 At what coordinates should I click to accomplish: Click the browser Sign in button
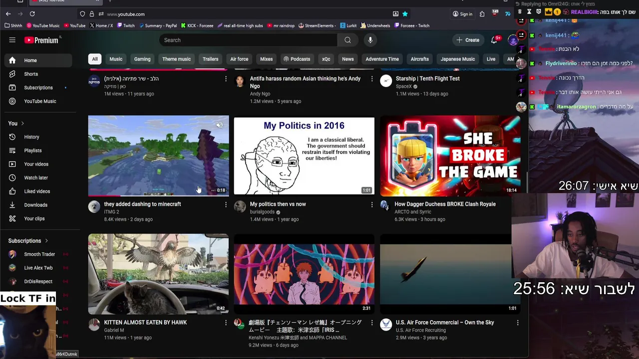point(462,14)
